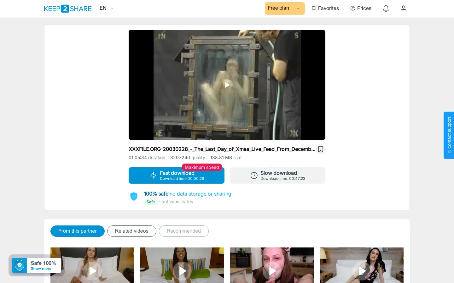Image resolution: width=454 pixels, height=283 pixels.
Task: Choose the Slow download option
Action: click(277, 175)
